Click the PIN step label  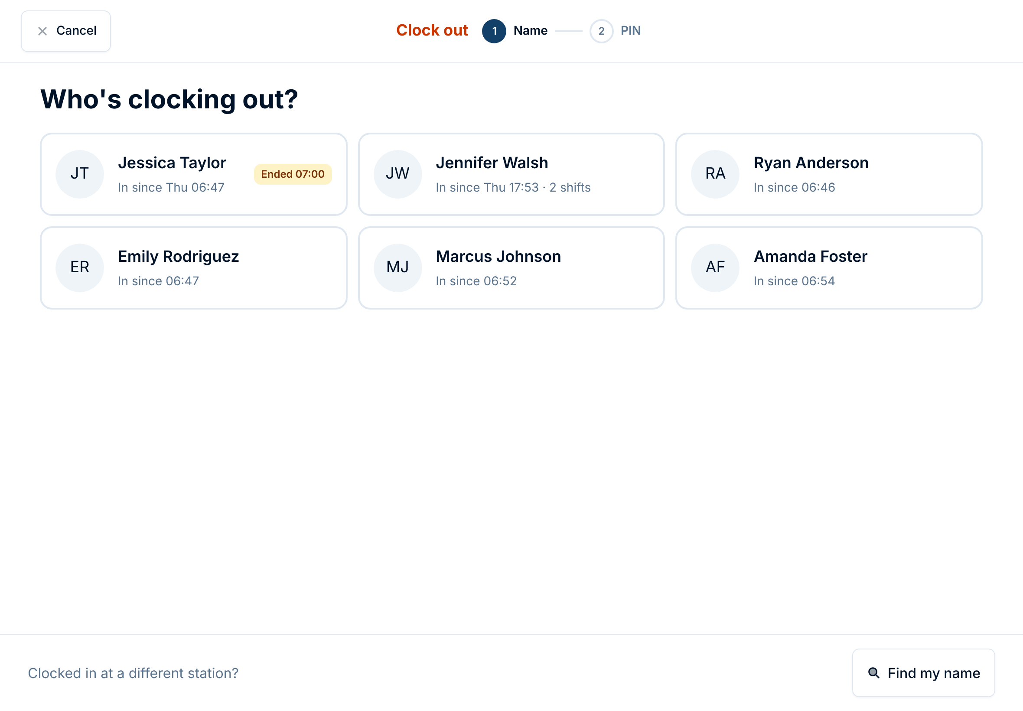point(631,30)
